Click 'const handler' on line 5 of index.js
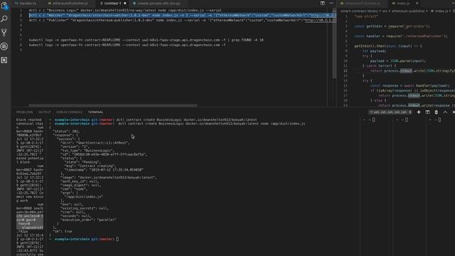Image resolution: width=455 pixels, height=256 pixels. [x=401, y=36]
